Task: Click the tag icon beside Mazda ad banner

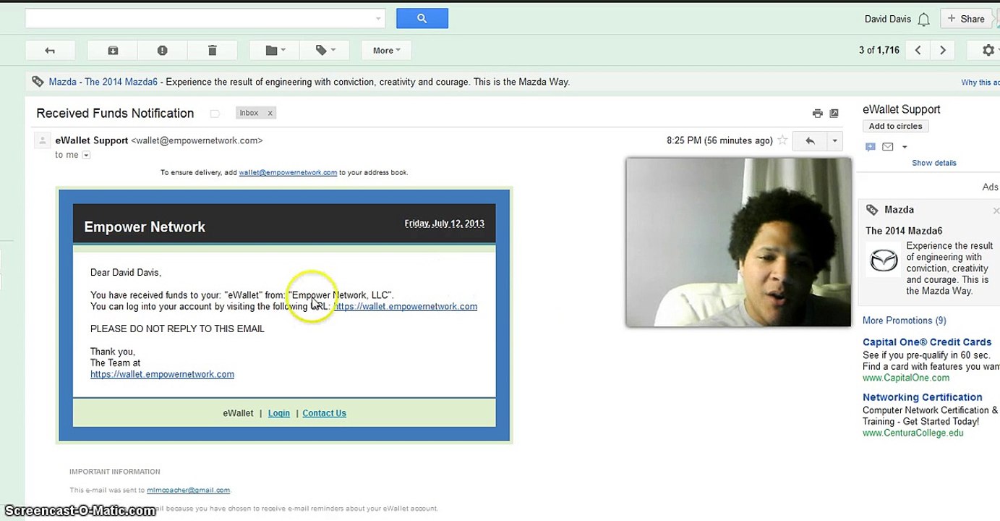Action: [38, 82]
